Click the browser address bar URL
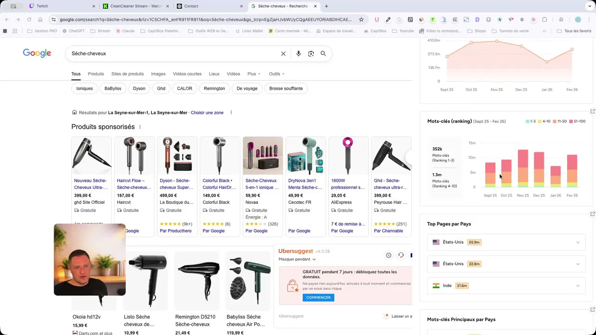The width and height of the screenshot is (596, 335). (205, 20)
